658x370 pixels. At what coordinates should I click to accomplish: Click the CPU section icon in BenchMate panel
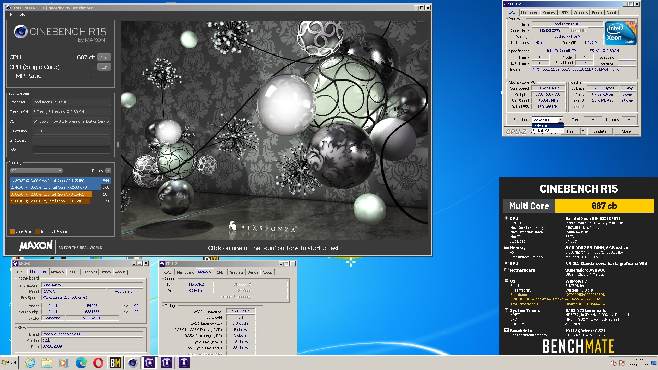[507, 218]
